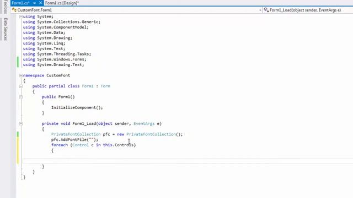Open the Data Sources side panel
The image size is (353, 198).
6,29
